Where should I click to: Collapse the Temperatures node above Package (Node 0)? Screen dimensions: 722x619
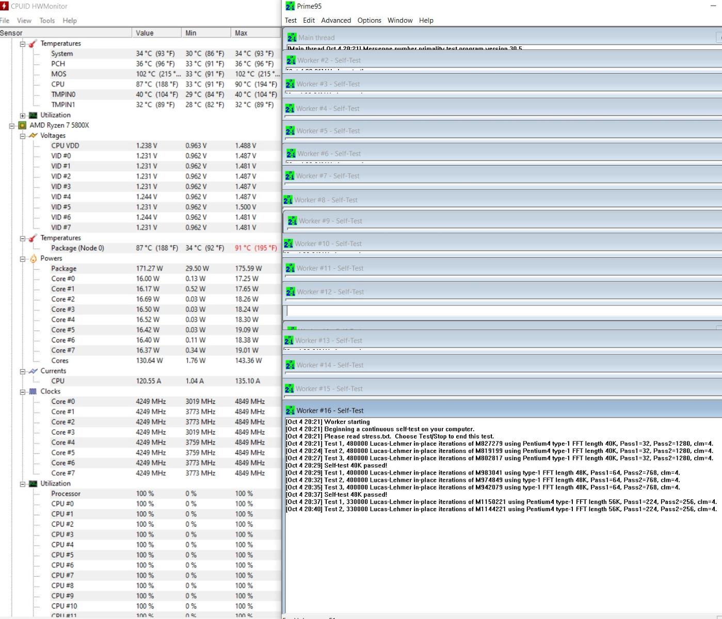tap(23, 238)
